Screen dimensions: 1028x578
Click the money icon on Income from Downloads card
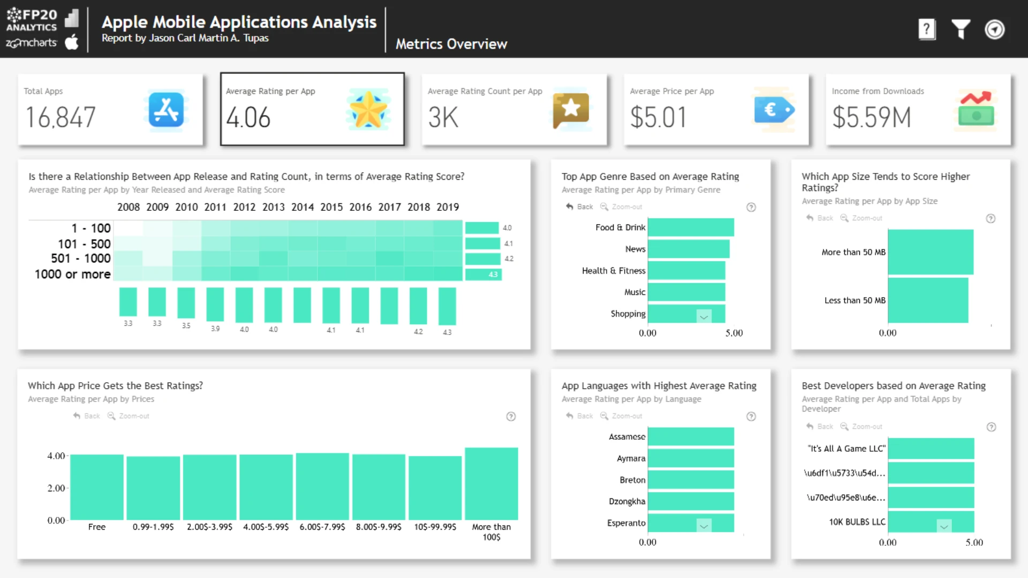coord(976,110)
